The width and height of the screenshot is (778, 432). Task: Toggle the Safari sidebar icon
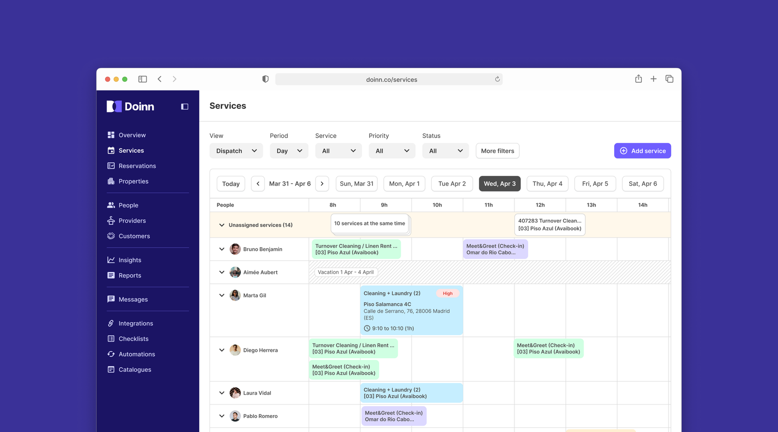tap(142, 79)
